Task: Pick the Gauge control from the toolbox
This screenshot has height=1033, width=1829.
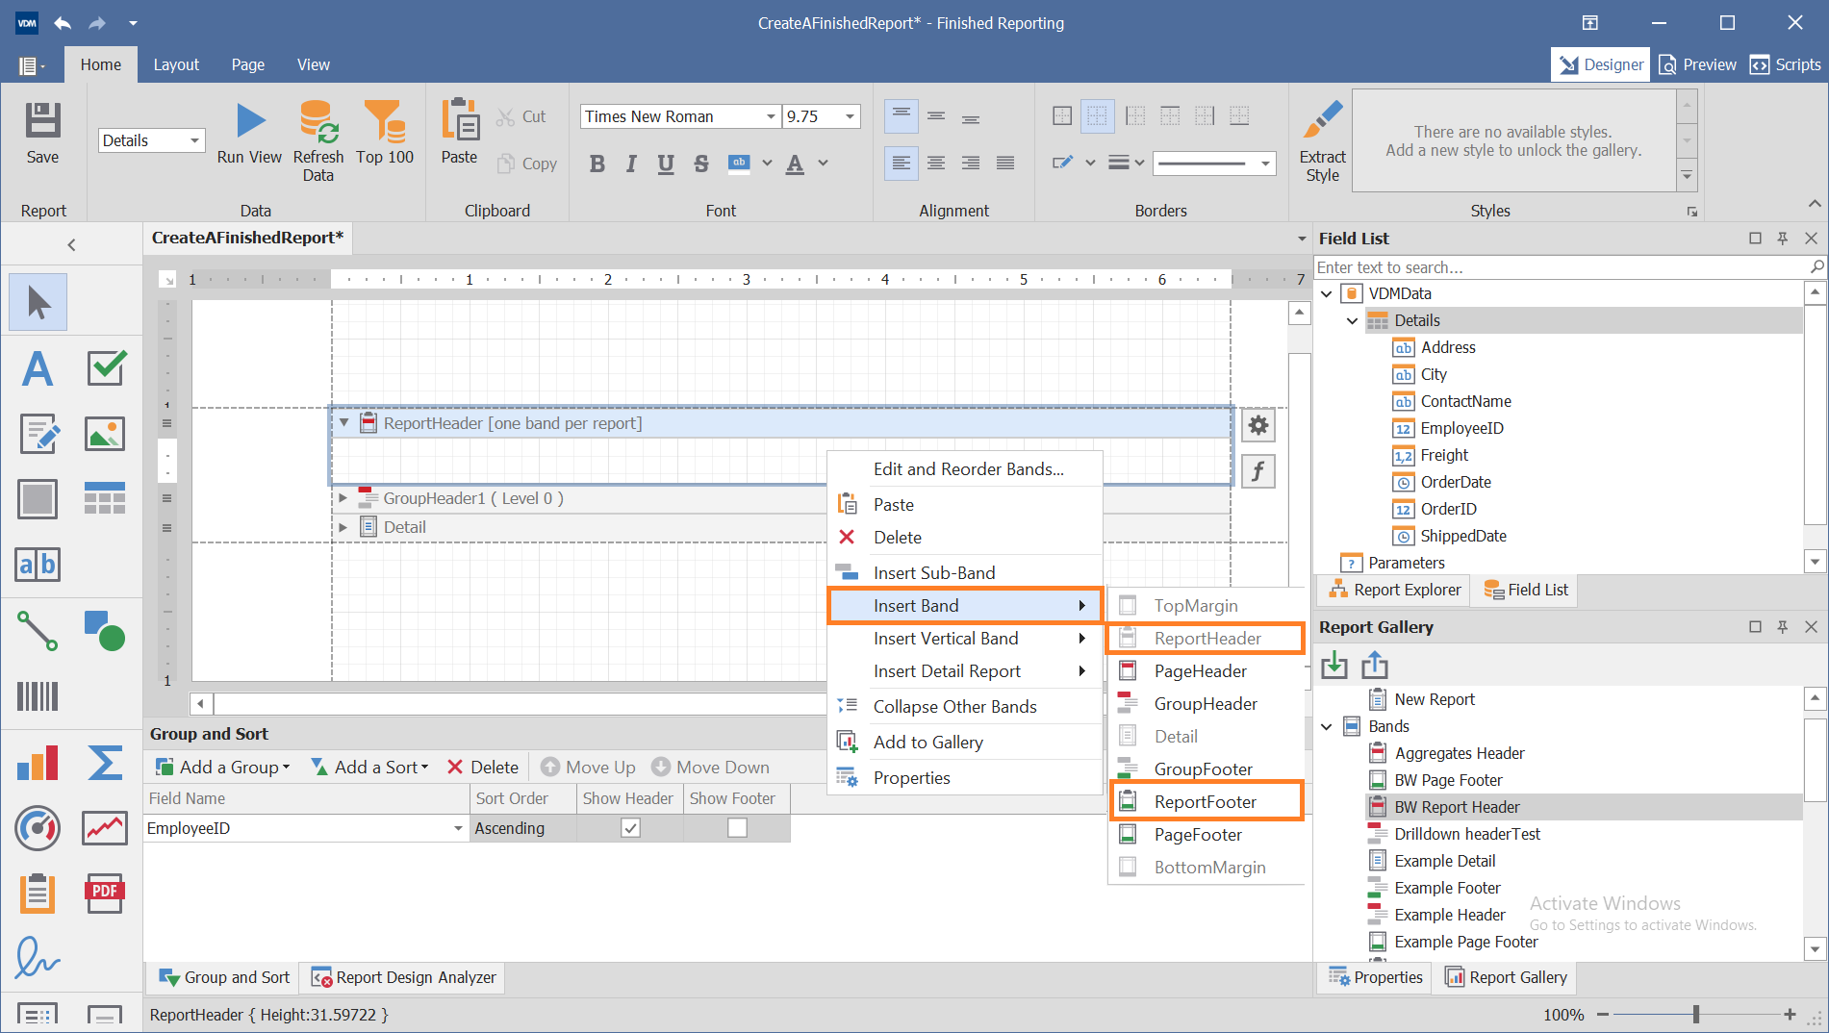Action: coord(38,828)
